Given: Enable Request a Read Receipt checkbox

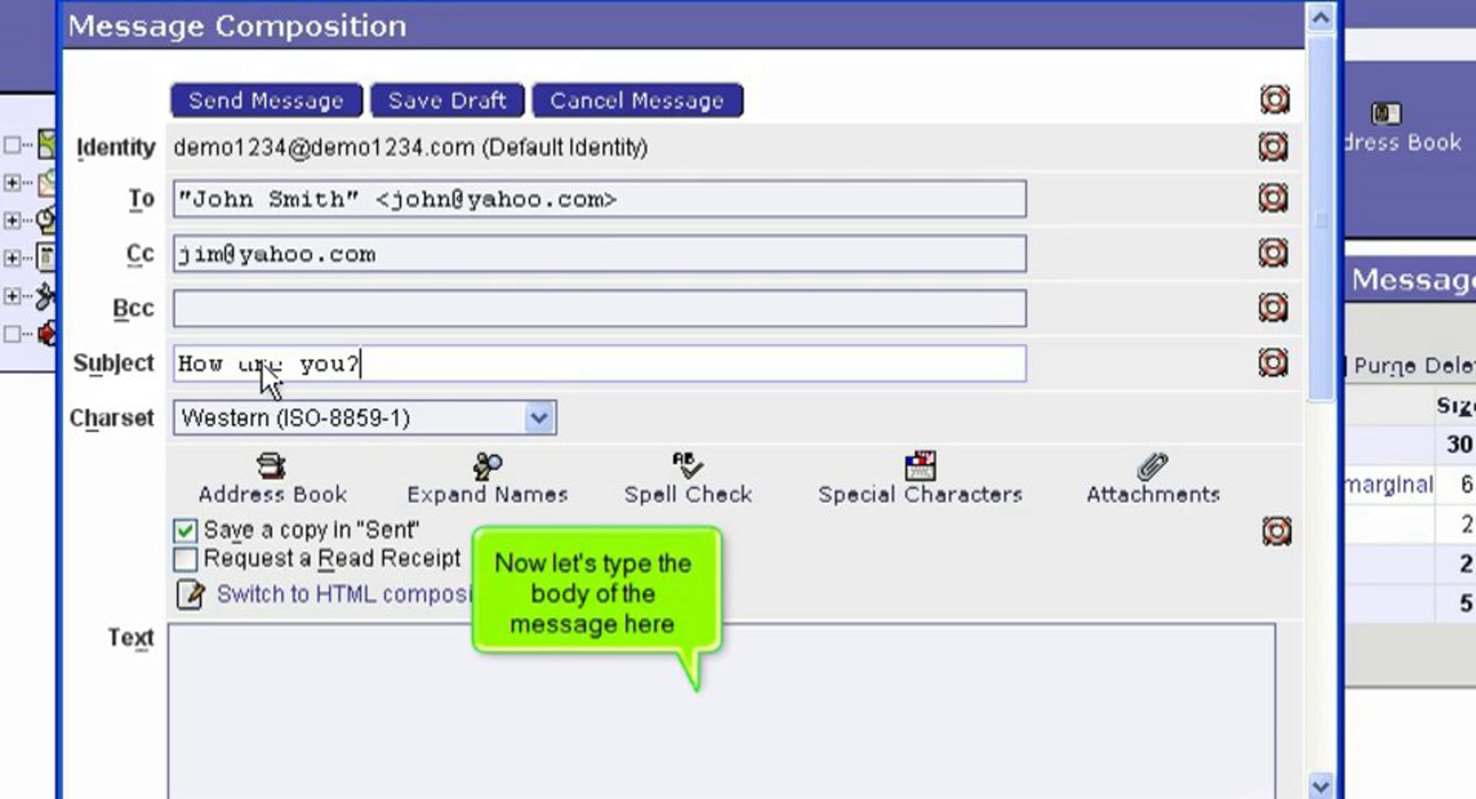Looking at the screenshot, I should [185, 559].
